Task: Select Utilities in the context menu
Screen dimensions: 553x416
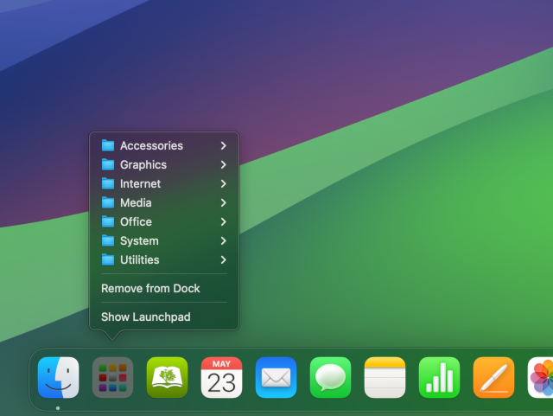Action: point(164,260)
